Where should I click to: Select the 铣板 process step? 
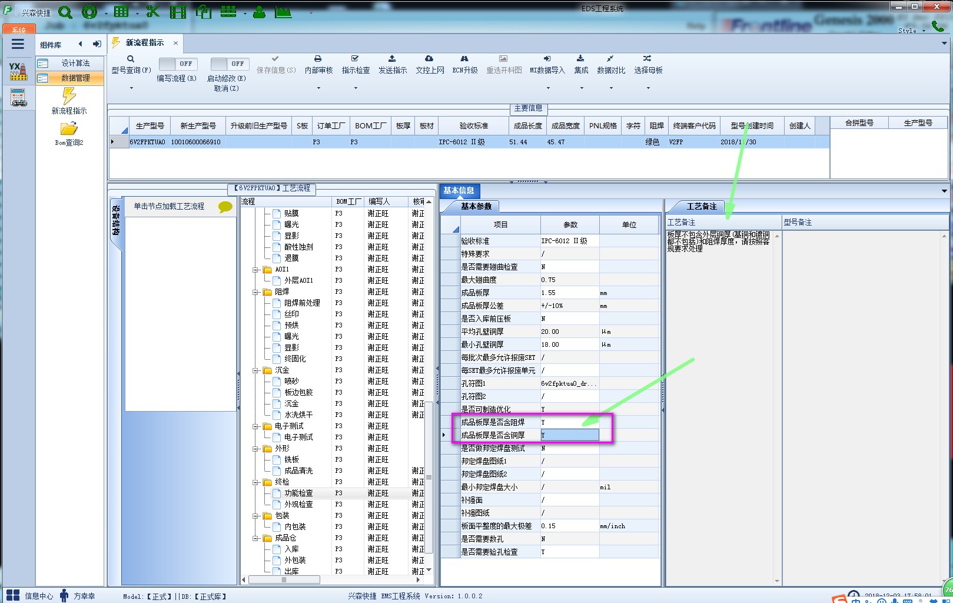[x=291, y=460]
